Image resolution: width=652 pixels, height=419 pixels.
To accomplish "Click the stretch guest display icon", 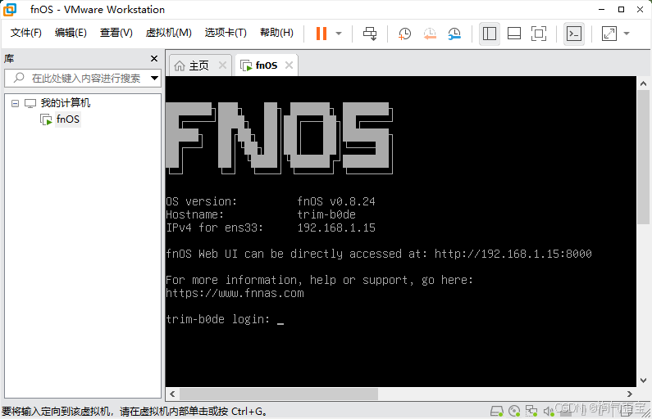I will pos(609,34).
